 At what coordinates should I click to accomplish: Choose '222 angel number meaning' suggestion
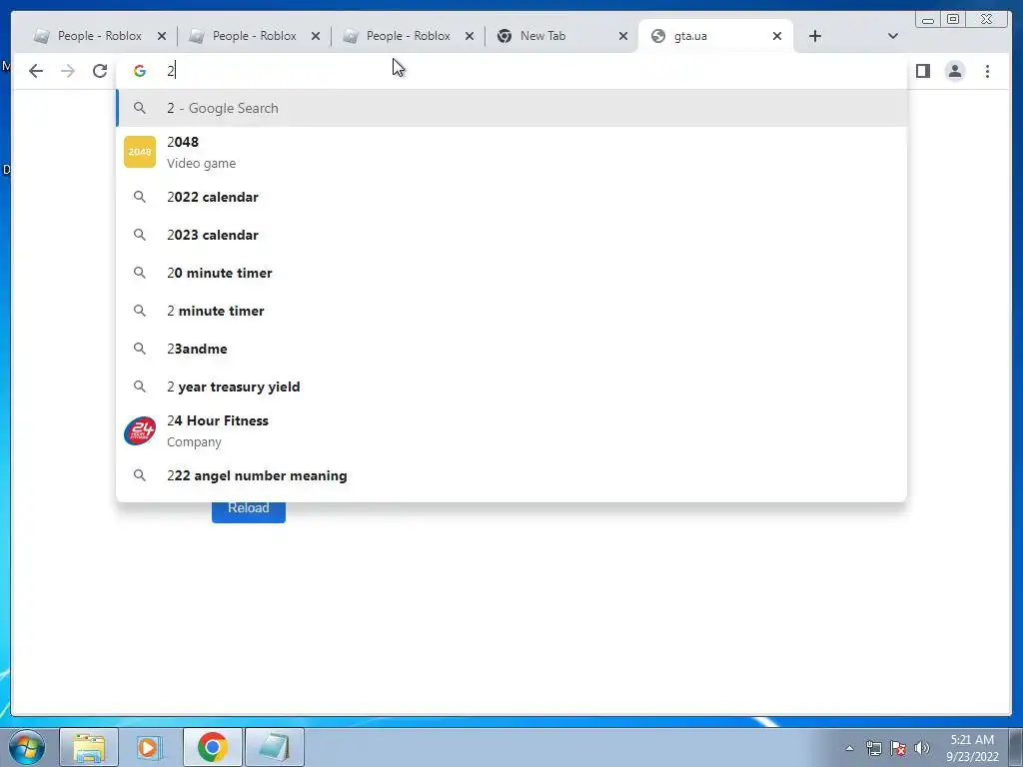[511, 475]
